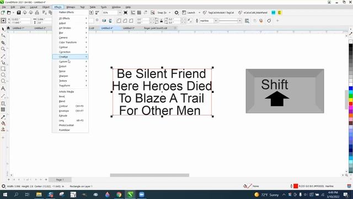353x199 pixels.
Task: Open Windows Start menu
Action: tap(5, 195)
